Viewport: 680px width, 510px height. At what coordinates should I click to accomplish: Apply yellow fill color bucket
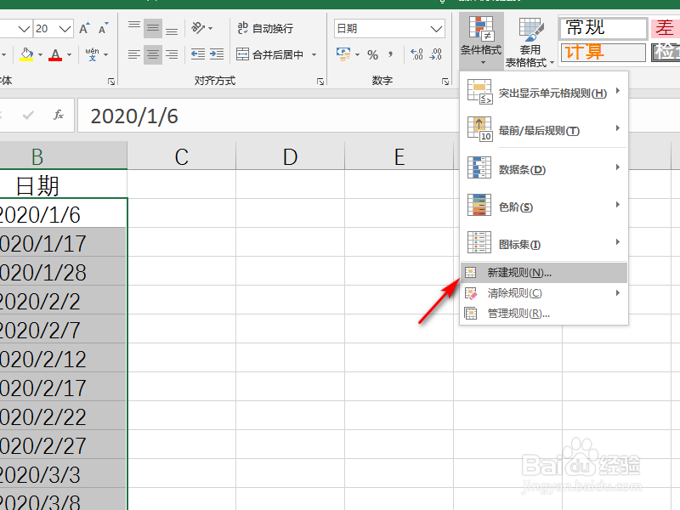(26, 54)
